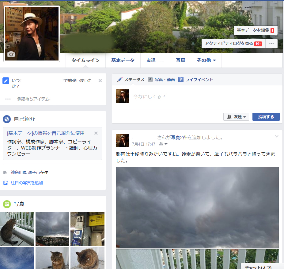Open the station exit sign photo thumbnail

(88, 229)
